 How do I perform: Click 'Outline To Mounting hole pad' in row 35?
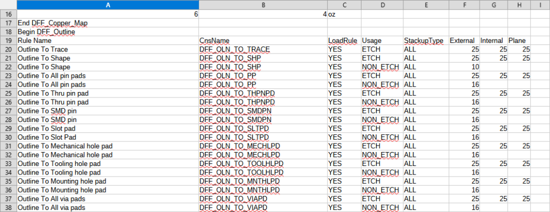(x=107, y=181)
